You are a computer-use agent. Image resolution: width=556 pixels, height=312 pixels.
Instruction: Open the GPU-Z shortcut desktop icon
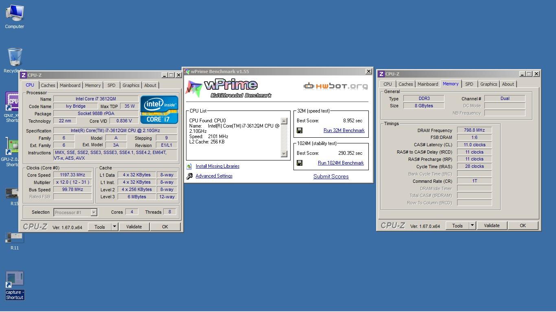pos(11,152)
